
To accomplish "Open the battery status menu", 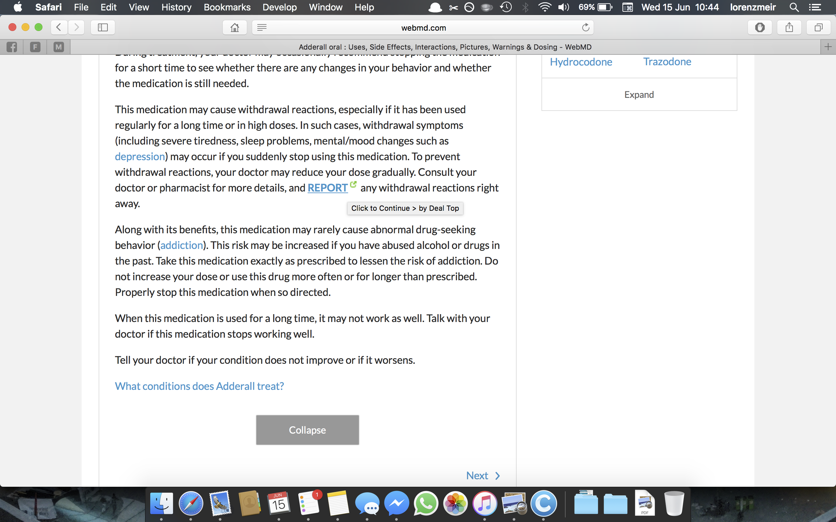I will pyautogui.click(x=596, y=7).
